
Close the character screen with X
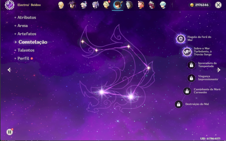tap(218, 5)
